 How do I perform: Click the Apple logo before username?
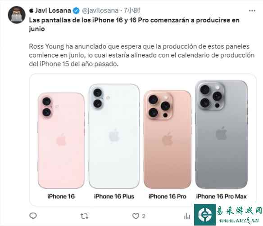tap(32, 10)
